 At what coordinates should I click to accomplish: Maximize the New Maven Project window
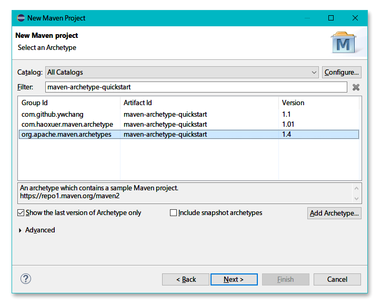pos(331,18)
